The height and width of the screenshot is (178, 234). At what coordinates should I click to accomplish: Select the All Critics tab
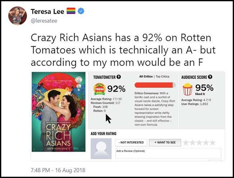click(x=146, y=76)
